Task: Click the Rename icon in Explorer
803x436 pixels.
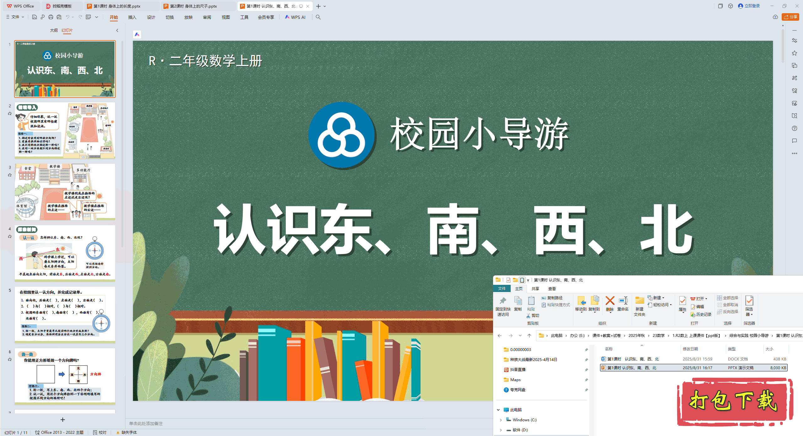Action: point(623,303)
